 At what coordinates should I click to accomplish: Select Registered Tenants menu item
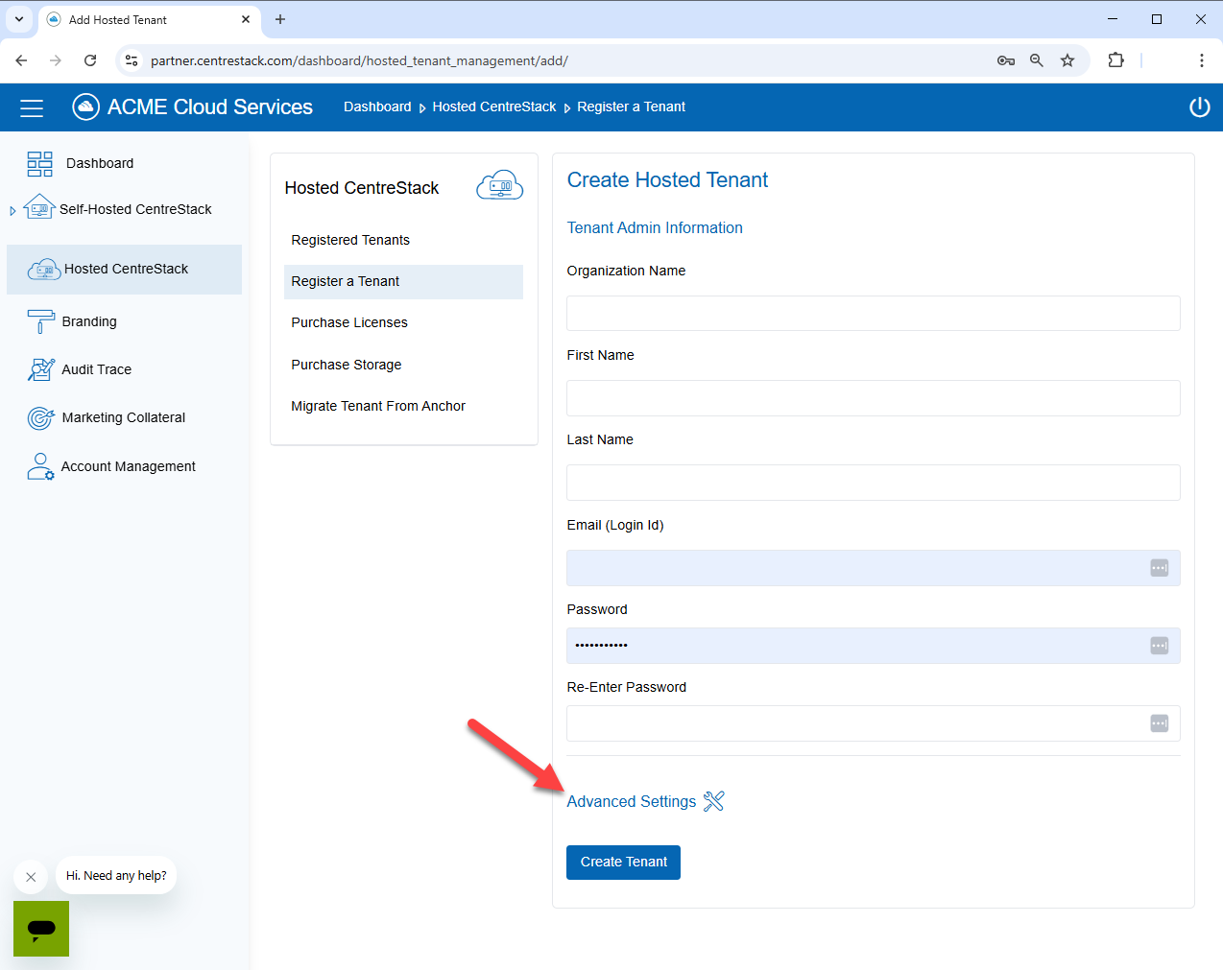[x=350, y=240]
